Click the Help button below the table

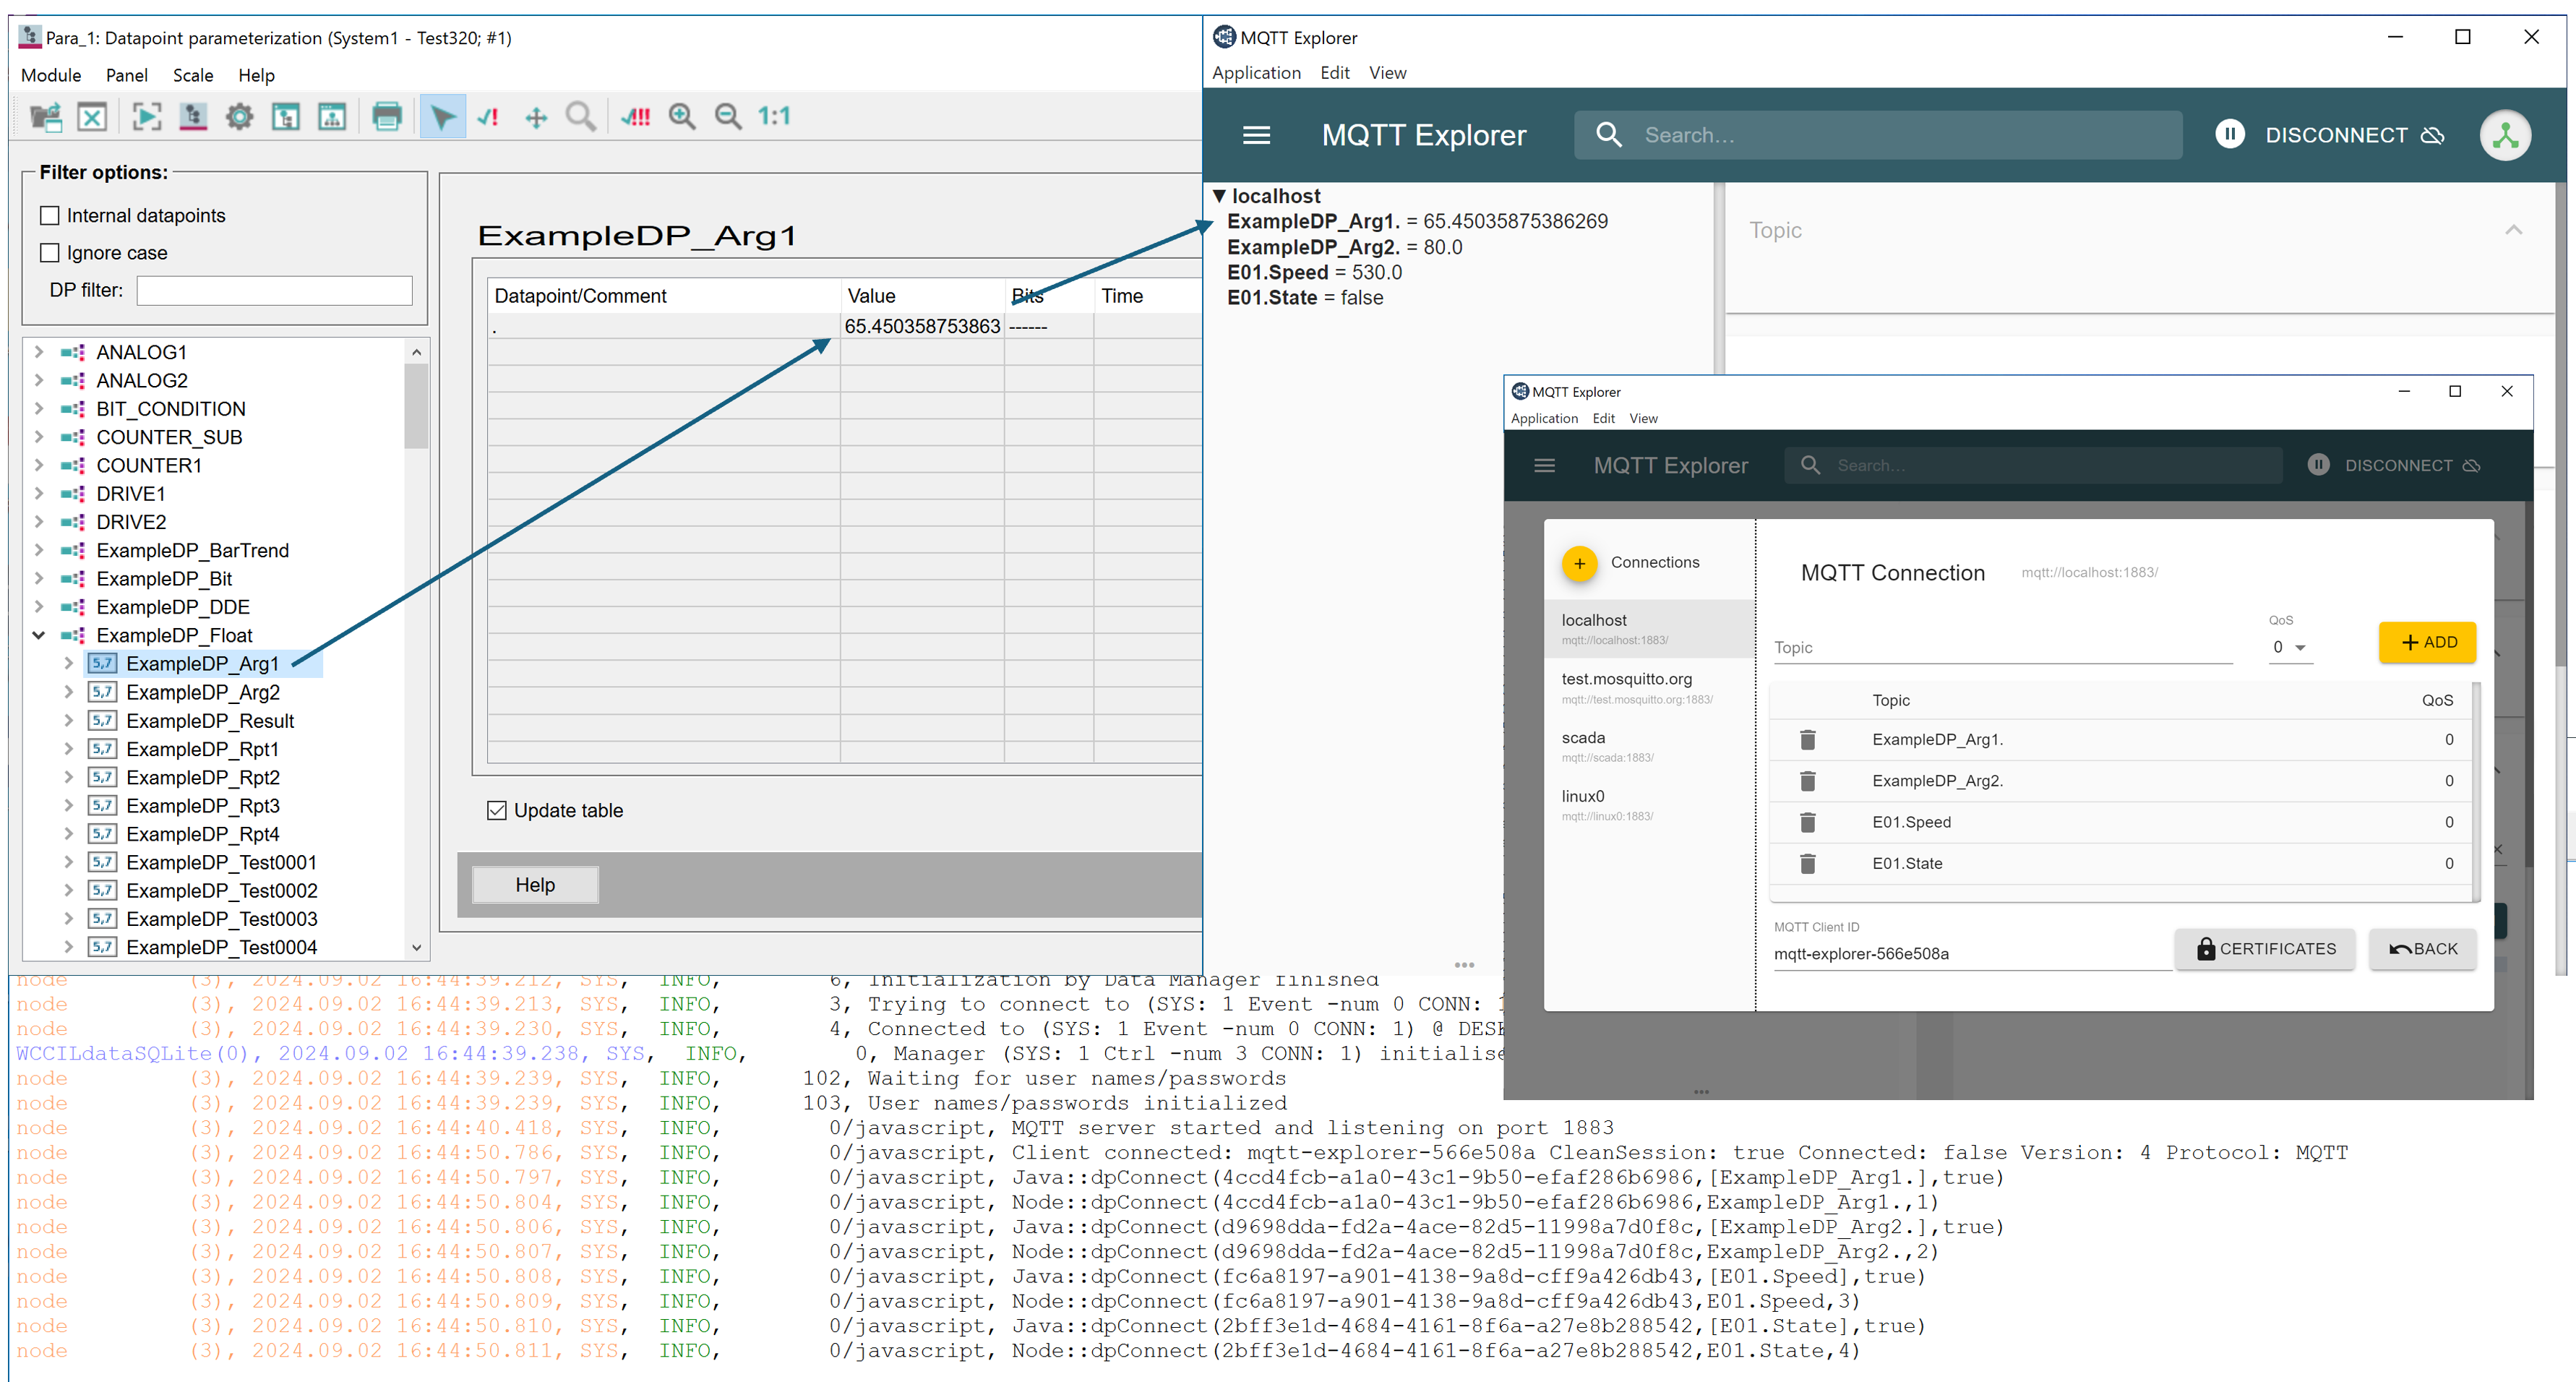(x=535, y=885)
